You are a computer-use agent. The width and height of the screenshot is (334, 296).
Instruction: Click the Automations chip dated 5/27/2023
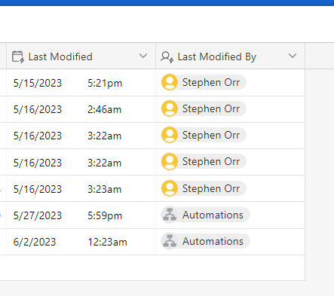pos(205,215)
